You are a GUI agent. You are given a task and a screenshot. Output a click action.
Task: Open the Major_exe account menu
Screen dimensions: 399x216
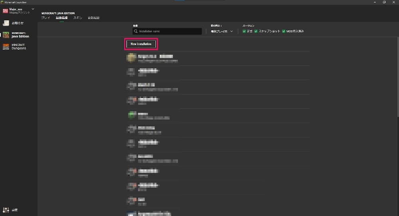tap(18, 11)
